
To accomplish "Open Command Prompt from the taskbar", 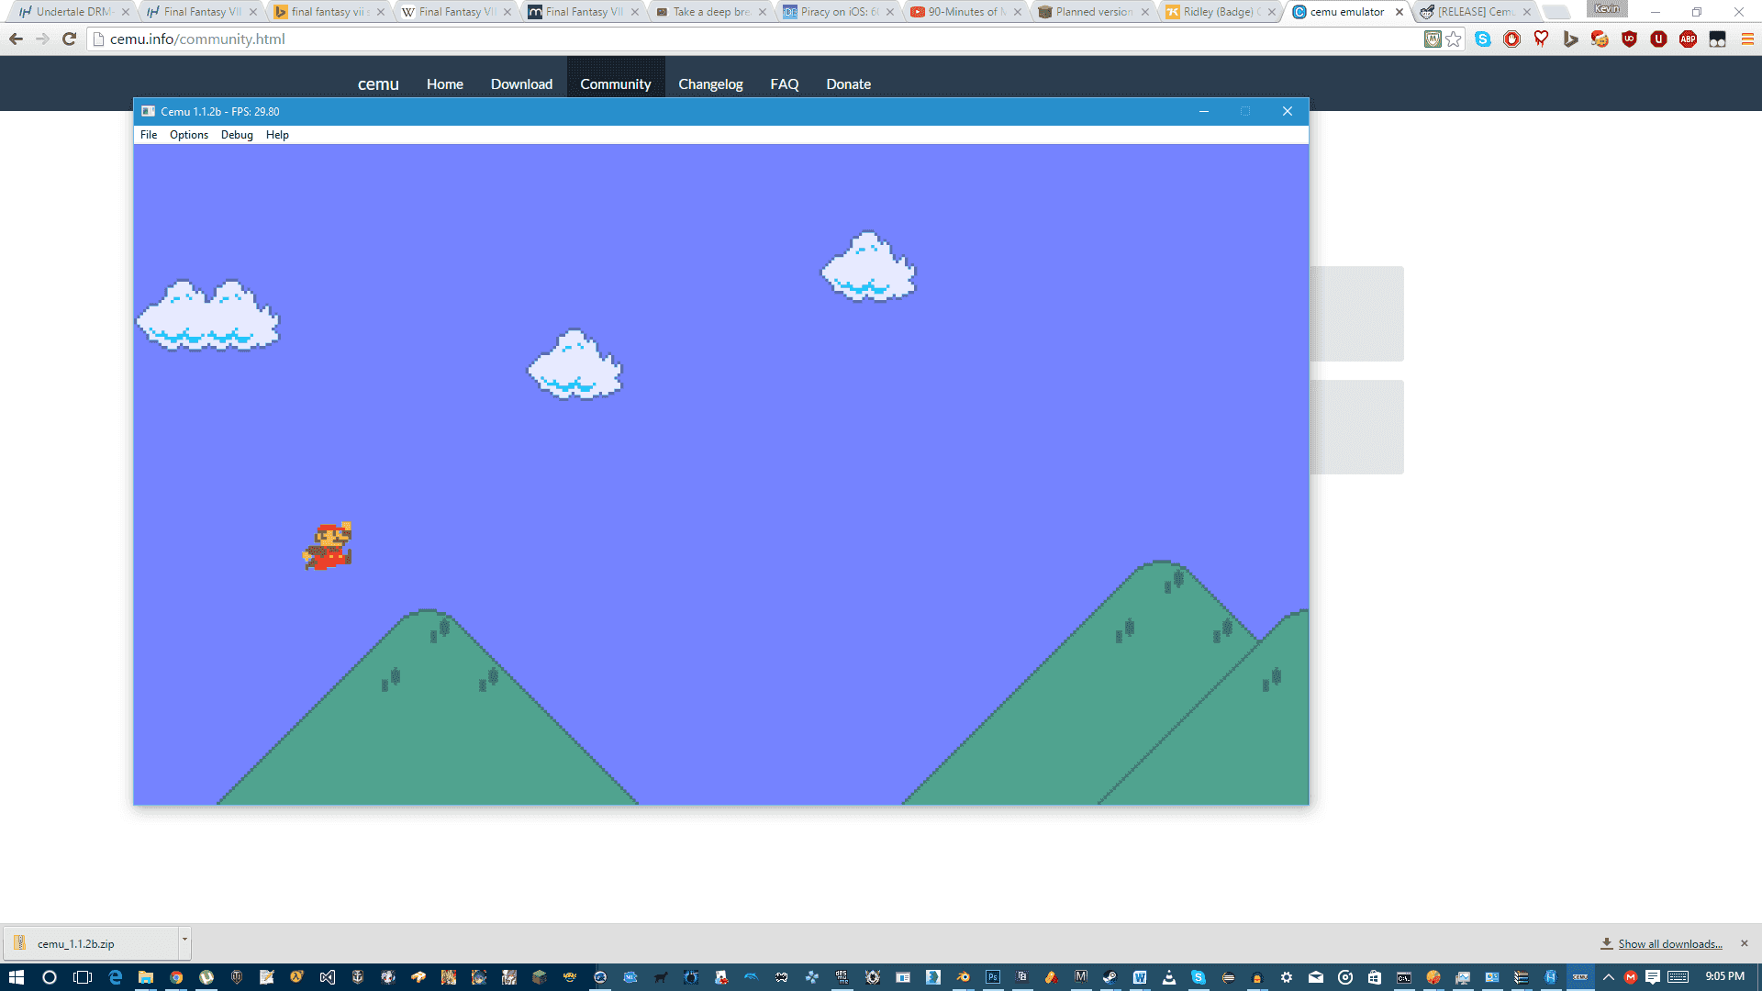I will (x=1404, y=977).
